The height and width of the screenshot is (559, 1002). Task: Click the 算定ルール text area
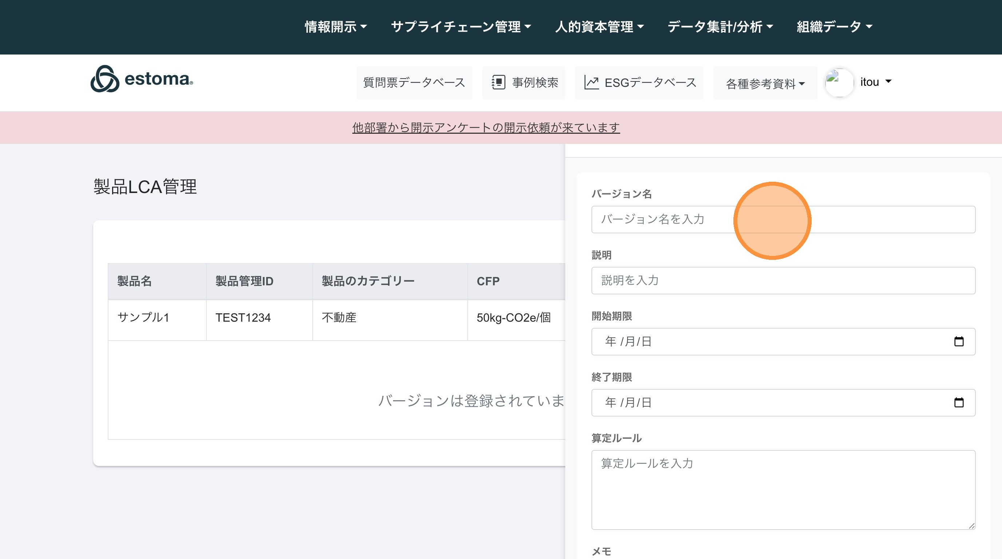click(x=783, y=490)
